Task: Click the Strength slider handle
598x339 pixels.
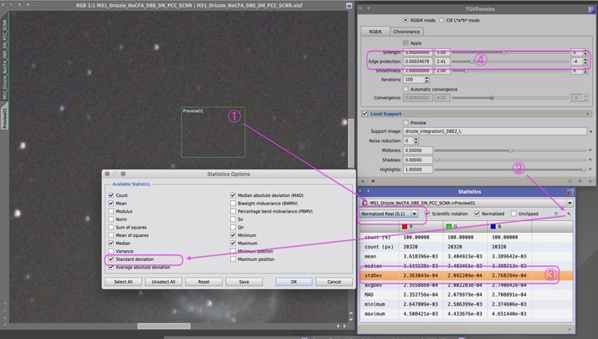Action: point(504,52)
